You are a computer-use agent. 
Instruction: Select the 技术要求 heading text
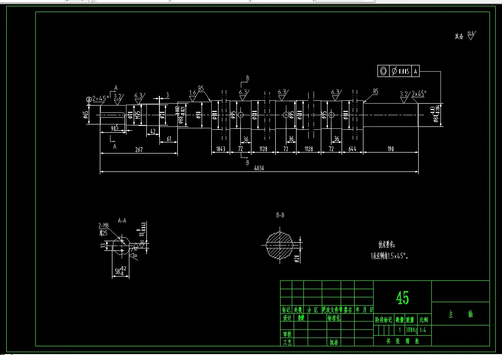point(386,245)
